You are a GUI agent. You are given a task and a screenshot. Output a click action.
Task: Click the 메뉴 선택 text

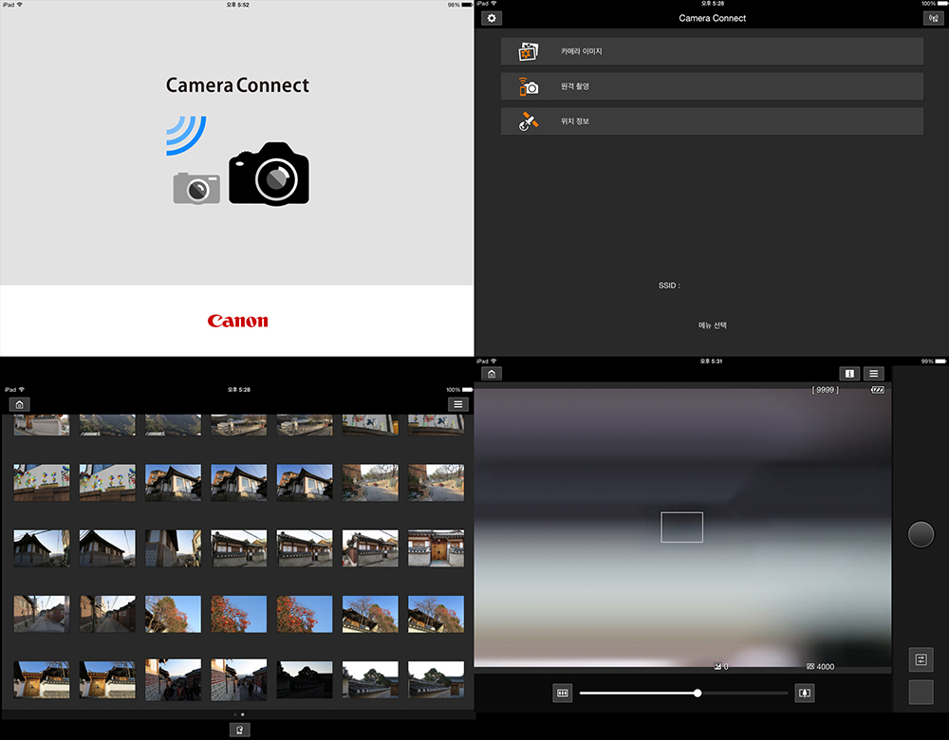(713, 325)
